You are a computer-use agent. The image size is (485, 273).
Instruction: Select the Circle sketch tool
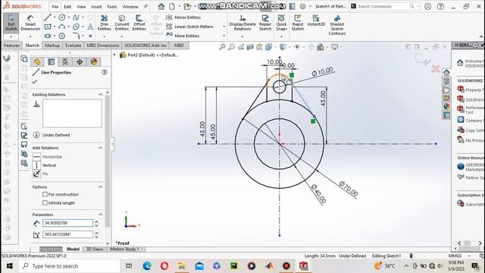62,17
